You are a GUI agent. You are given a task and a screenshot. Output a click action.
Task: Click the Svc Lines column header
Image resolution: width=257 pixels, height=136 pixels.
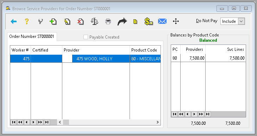coord(226,49)
